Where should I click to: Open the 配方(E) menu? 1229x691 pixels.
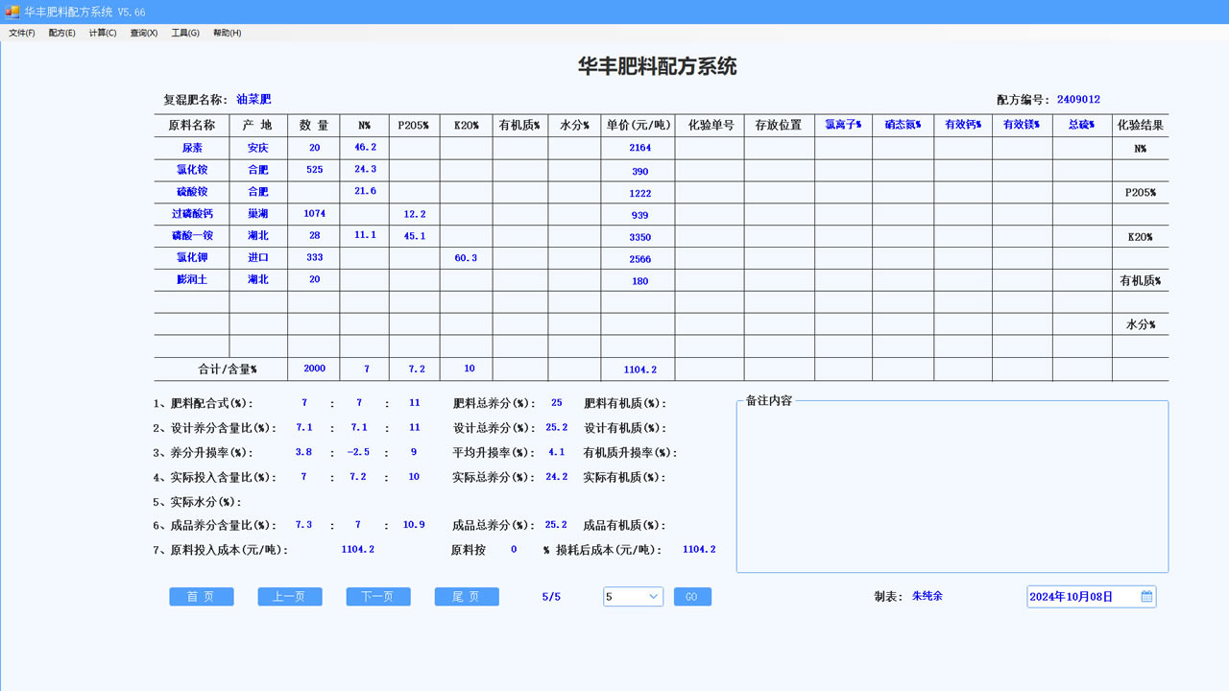(x=60, y=32)
